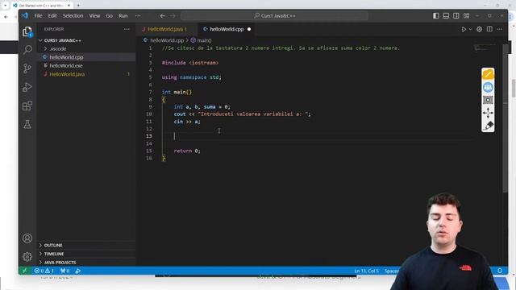The width and height of the screenshot is (516, 290).
Task: Expand the .vscode folder
Action: pyautogui.click(x=58, y=48)
